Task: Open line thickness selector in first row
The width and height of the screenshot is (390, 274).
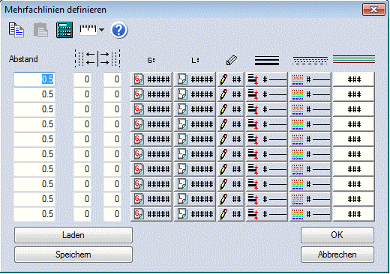Action: click(266, 79)
